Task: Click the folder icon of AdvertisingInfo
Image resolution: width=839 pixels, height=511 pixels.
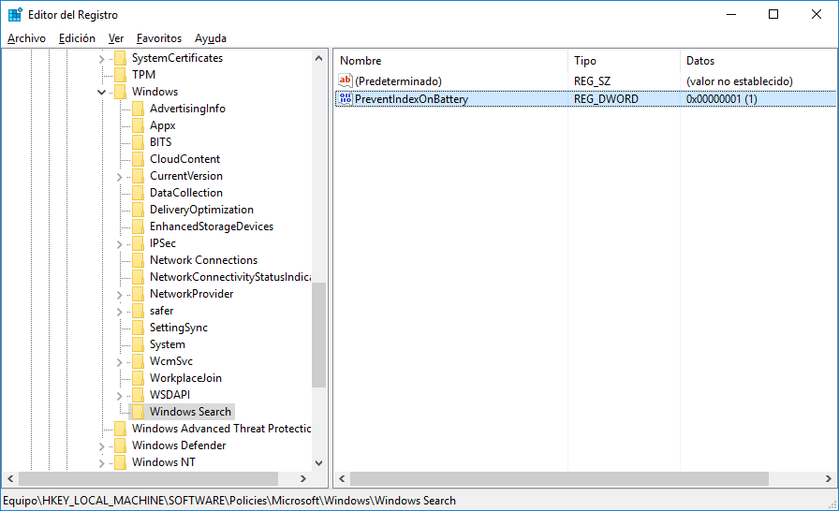Action: click(x=138, y=109)
